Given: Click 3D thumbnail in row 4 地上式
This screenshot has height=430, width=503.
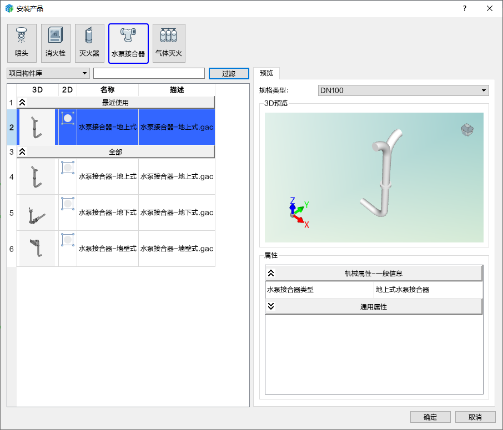Looking at the screenshot, I should [37, 176].
